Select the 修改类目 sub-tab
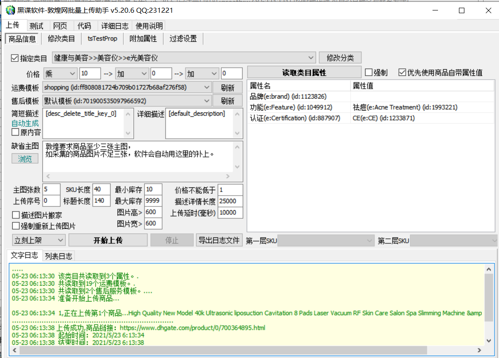Image resolution: width=499 pixels, height=358 pixels. coord(61,39)
